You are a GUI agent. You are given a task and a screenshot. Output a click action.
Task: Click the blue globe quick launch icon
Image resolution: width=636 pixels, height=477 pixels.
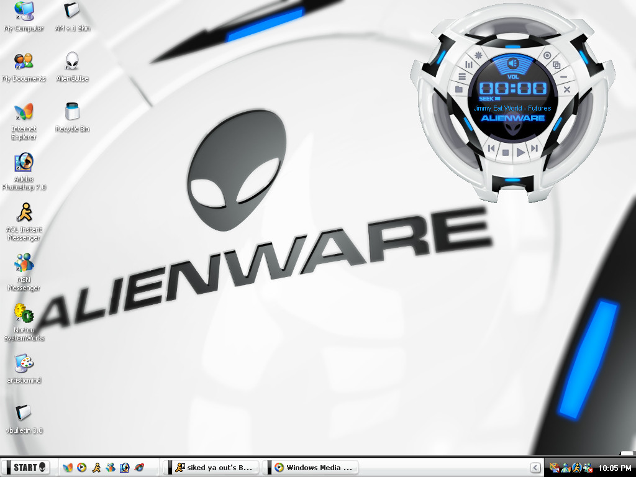coord(139,468)
